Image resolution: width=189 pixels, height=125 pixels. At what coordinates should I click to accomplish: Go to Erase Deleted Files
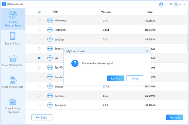coord(13,61)
